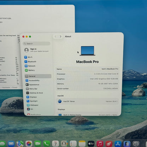Open Mail from the Dock
The image size is (147, 147).
11,144
